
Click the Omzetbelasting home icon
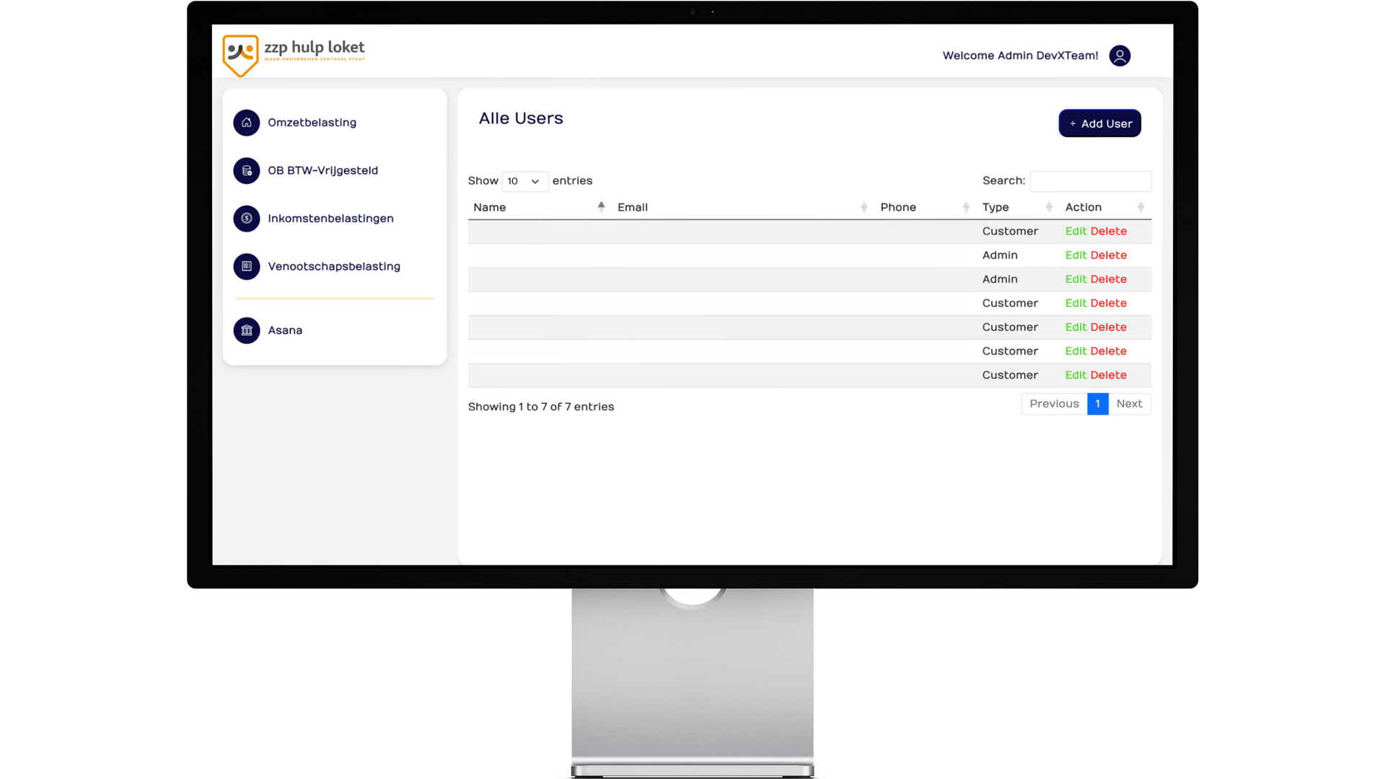(x=247, y=123)
